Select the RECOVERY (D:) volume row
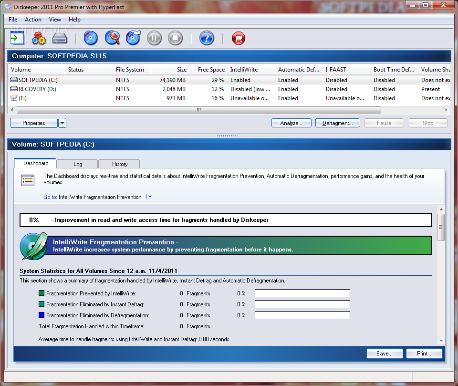 [x=229, y=89]
